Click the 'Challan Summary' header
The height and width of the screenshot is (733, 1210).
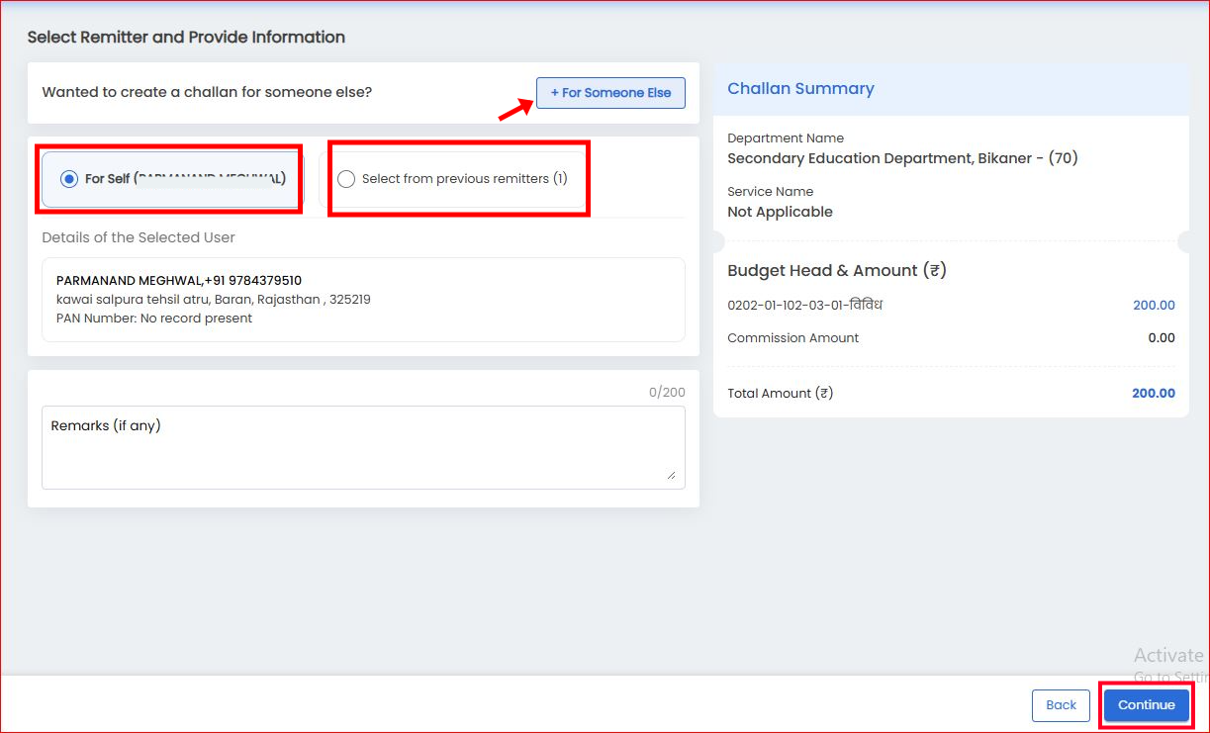(800, 89)
